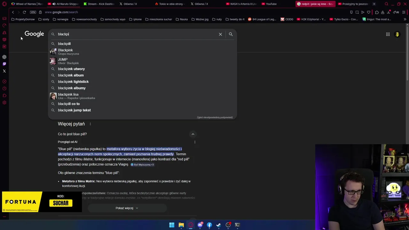Click the site lock icon in address bar
409x230 pixels.
click(40, 12)
